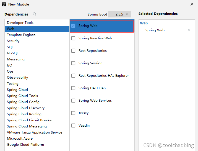Viewport: 198px width, 151px height.
Task: Select Spring Cloud Circuit Breaker category
Action: click(37, 120)
